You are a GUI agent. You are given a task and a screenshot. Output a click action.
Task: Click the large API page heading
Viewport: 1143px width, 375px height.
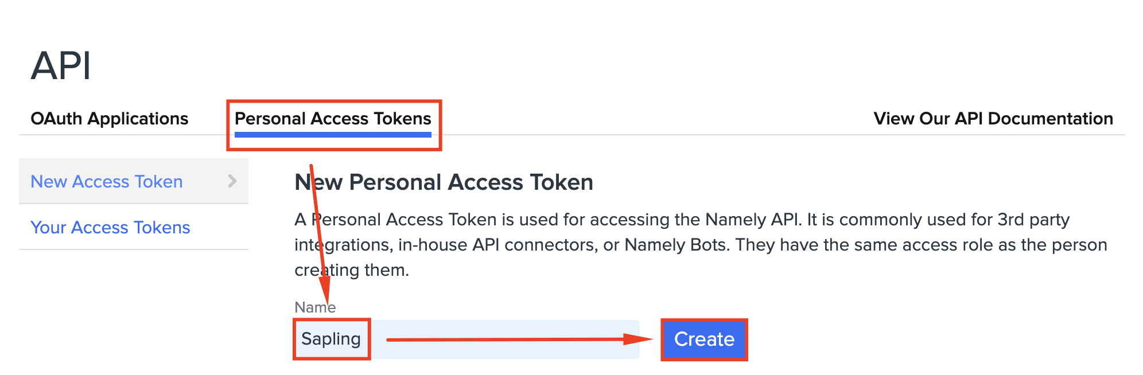(61, 65)
